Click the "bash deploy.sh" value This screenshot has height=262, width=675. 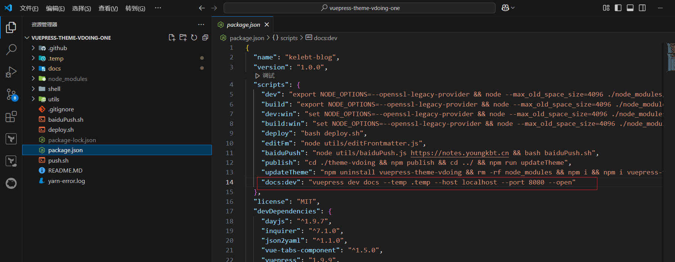point(332,133)
